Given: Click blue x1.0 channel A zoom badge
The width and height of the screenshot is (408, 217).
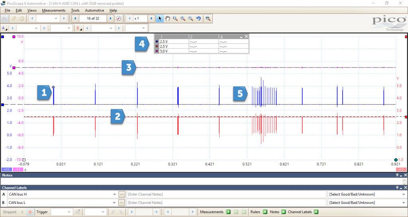Looking at the screenshot, I should [6, 169].
